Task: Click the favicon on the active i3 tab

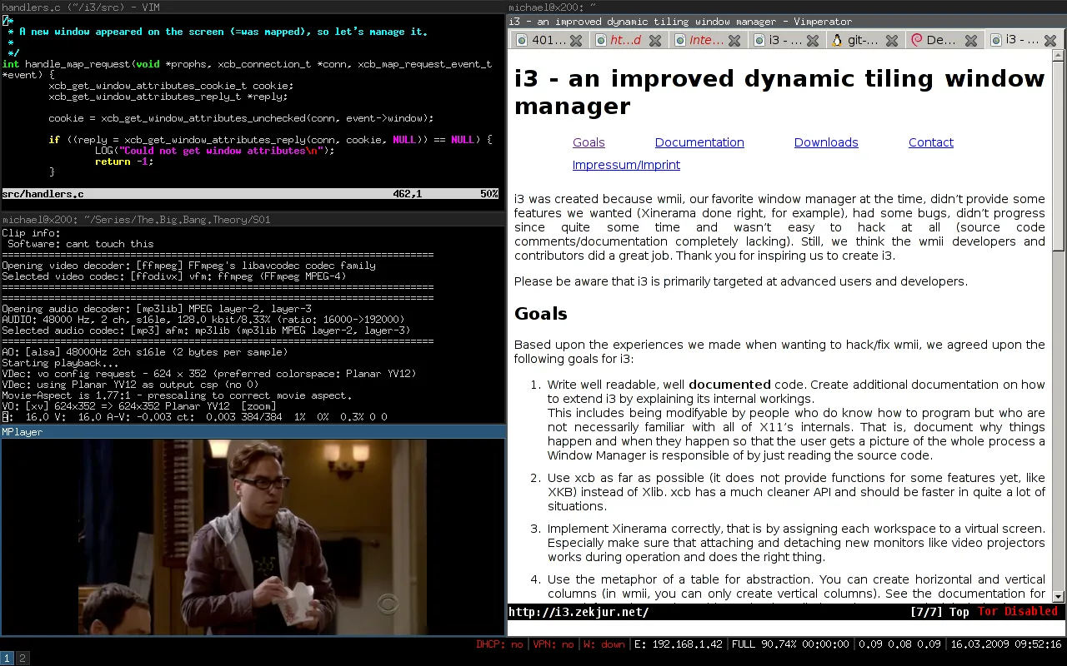Action: 994,40
